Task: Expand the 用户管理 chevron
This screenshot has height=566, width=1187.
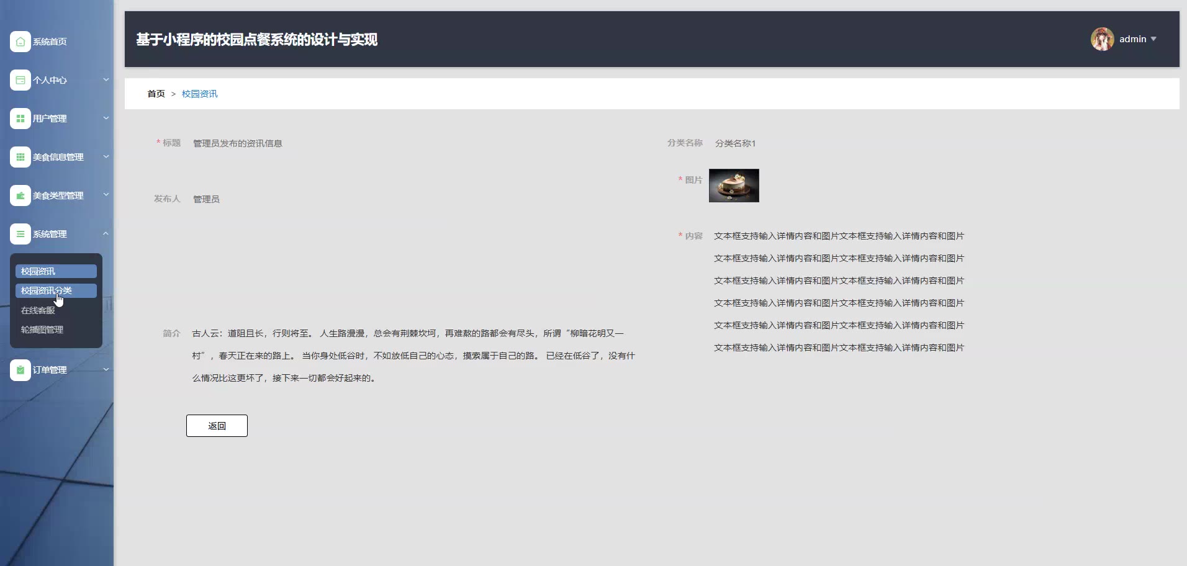Action: click(x=106, y=118)
